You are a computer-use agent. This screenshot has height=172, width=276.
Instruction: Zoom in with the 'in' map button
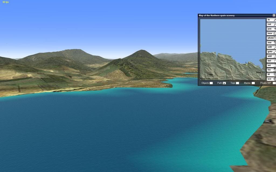[x=271, y=20]
